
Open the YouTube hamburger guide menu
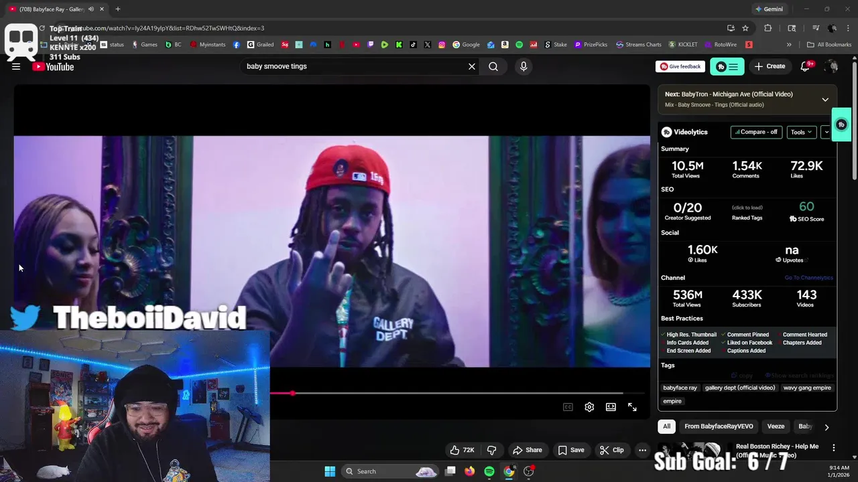(x=16, y=66)
